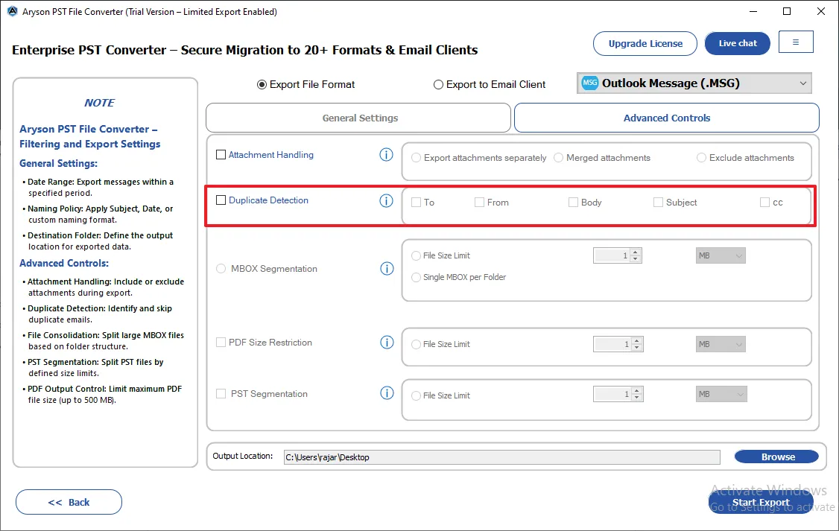Viewport: 839px width, 531px height.
Task: Open the PDF Size Restriction info icon
Action: pyautogui.click(x=387, y=343)
